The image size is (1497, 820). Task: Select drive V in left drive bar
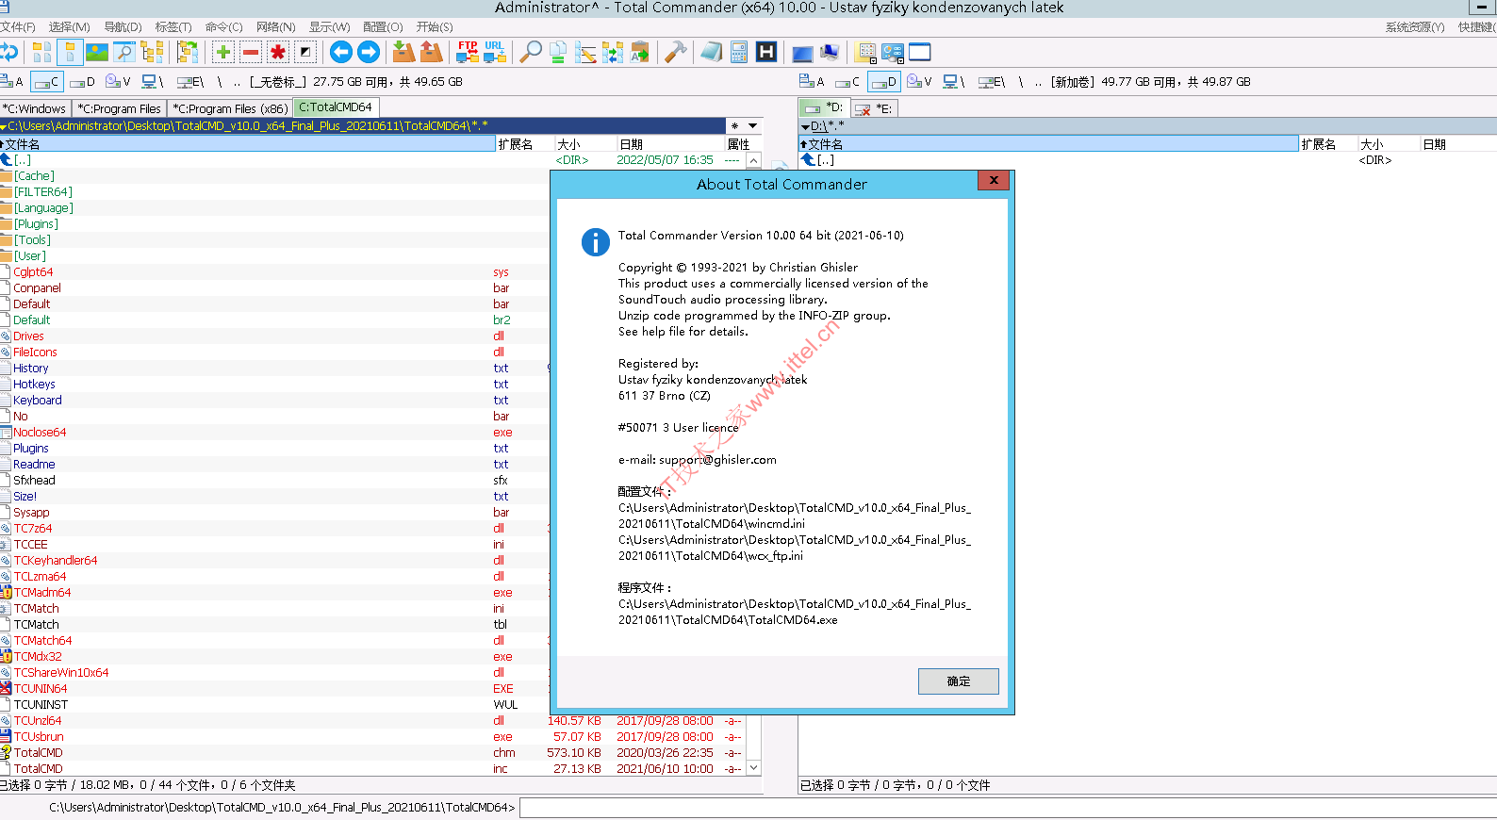(118, 82)
